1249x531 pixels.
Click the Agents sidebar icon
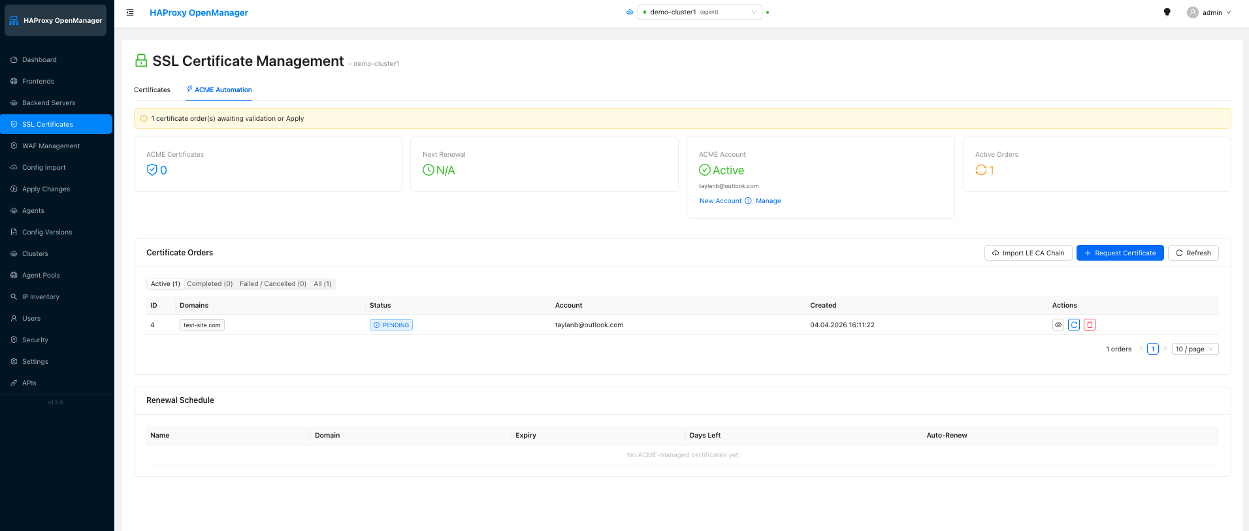pyautogui.click(x=14, y=210)
